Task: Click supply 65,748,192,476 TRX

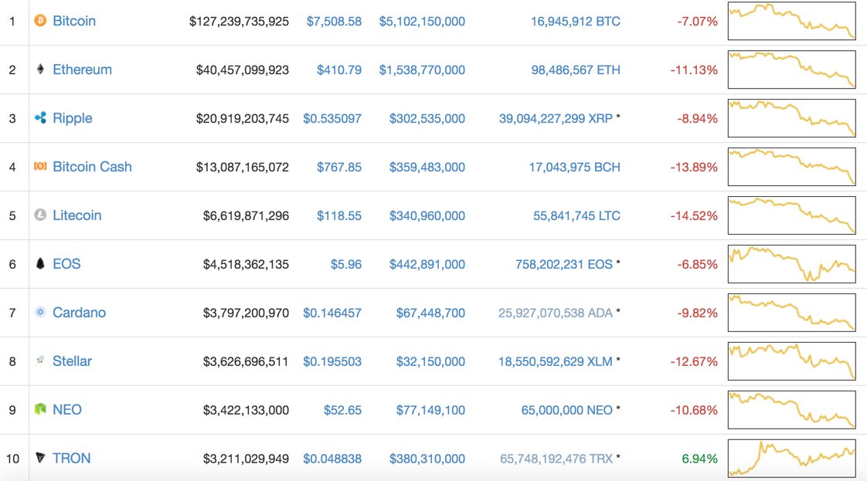Action: (556, 459)
